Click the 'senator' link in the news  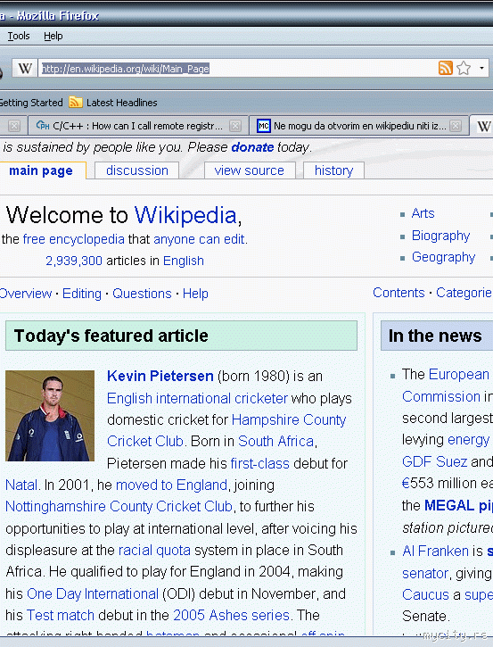(425, 573)
